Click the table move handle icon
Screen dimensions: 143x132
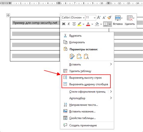(8, 15)
